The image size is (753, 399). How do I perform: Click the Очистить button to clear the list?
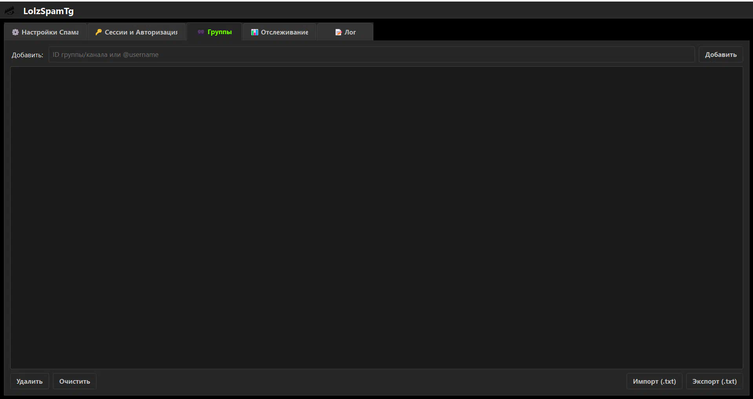(75, 381)
